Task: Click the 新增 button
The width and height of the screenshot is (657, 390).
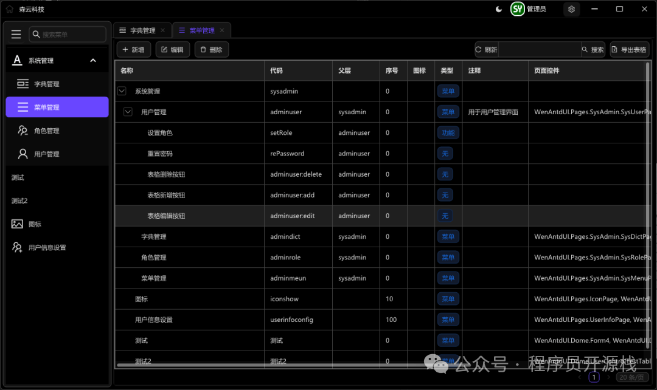Action: pyautogui.click(x=134, y=49)
